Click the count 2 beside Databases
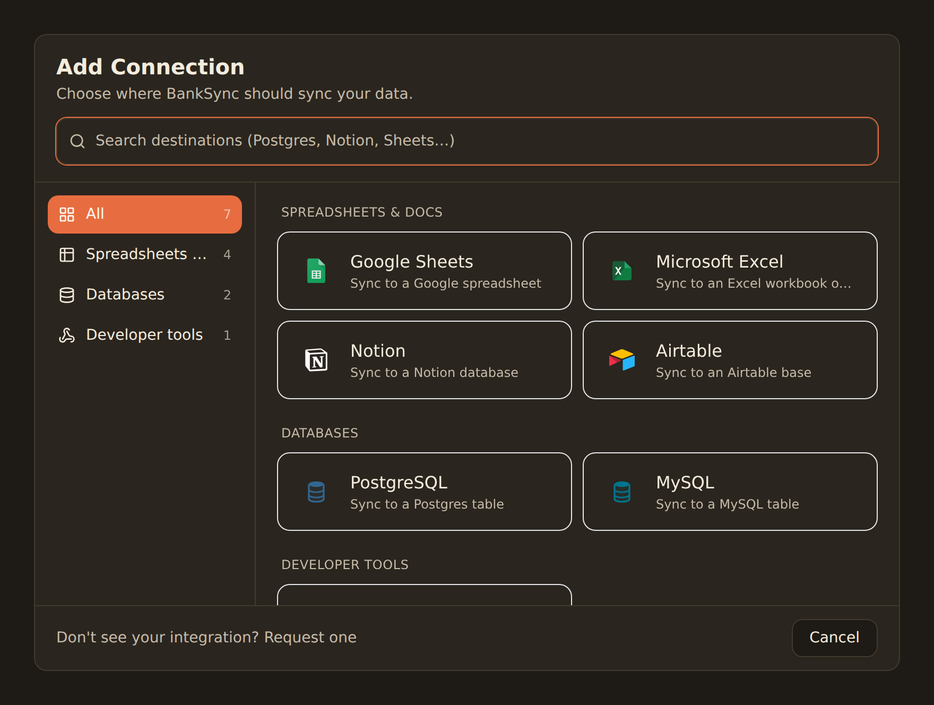The width and height of the screenshot is (934, 705). coord(227,295)
